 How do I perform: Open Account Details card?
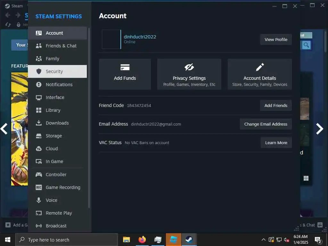259,74
